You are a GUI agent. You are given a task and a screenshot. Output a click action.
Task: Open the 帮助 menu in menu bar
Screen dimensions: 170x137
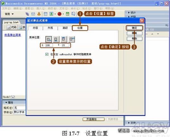pos(110,9)
